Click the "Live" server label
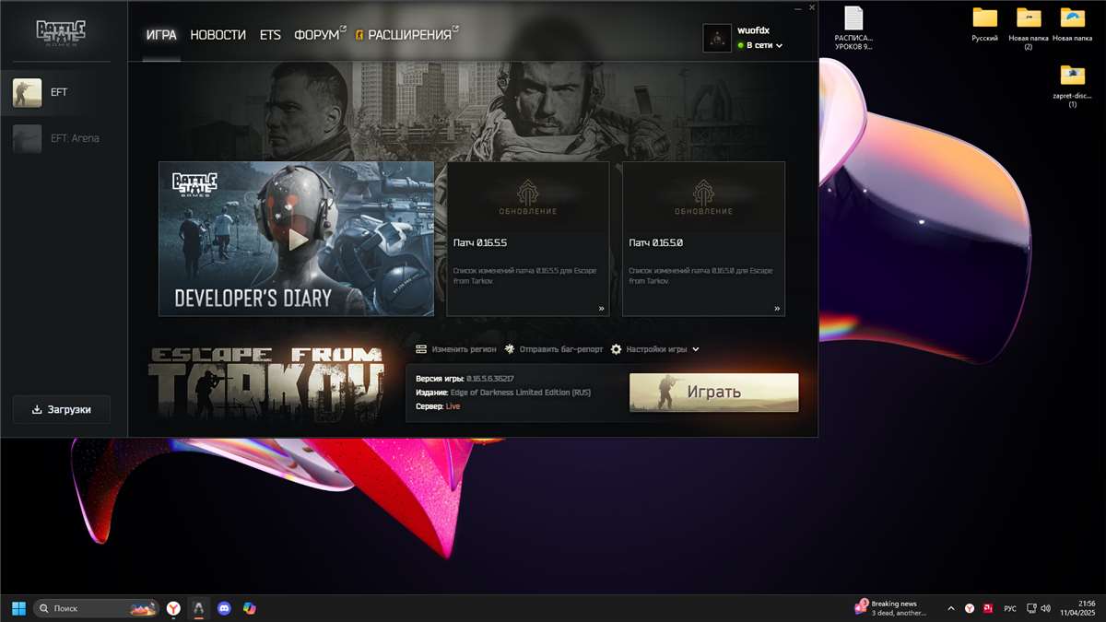This screenshot has width=1106, height=622. point(453,406)
